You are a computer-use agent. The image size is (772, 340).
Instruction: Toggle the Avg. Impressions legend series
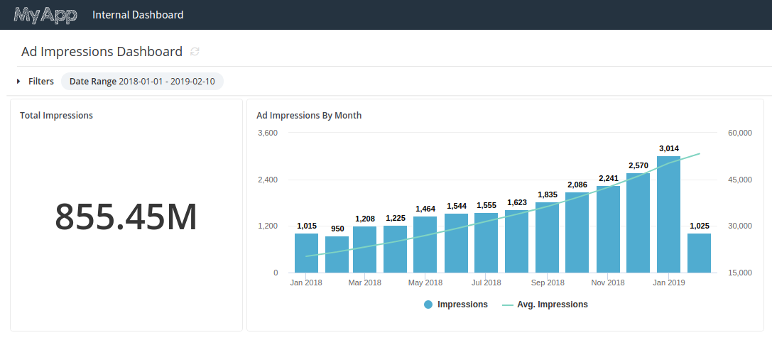tap(552, 305)
